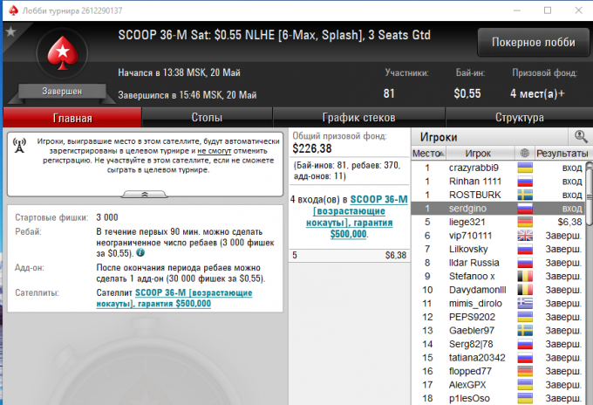The image size is (593, 405).
Task: Select player tatiana20342
Action: [x=498, y=358]
